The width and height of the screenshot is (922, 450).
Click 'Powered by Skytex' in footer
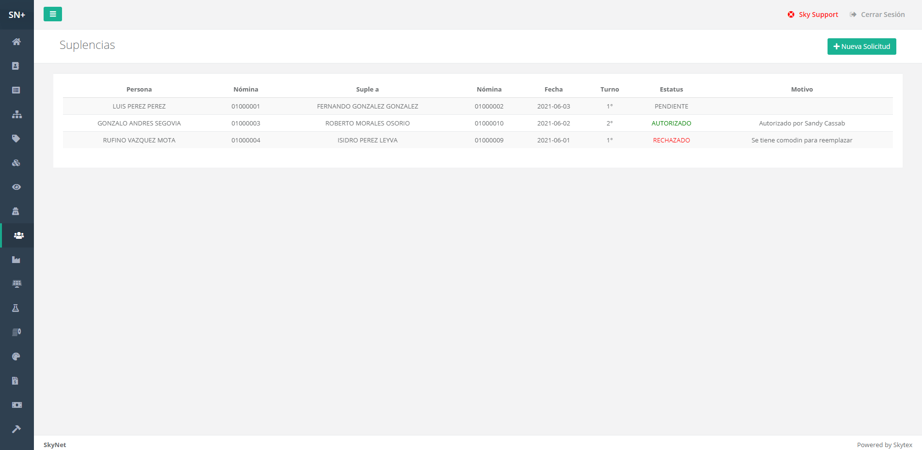pos(884,445)
